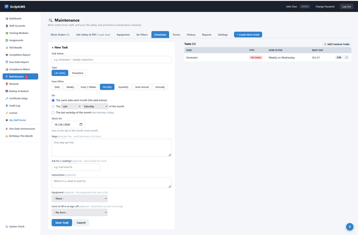The height and width of the screenshot is (235, 358).
Task: Click the 'Ask for a reading' field
Action: 76,167
